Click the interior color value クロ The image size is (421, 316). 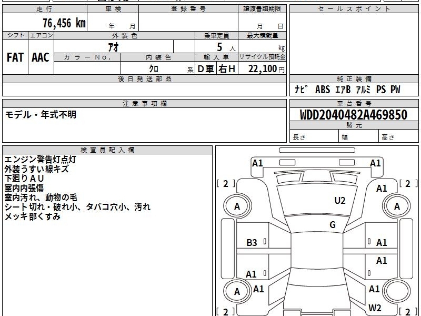click(154, 68)
